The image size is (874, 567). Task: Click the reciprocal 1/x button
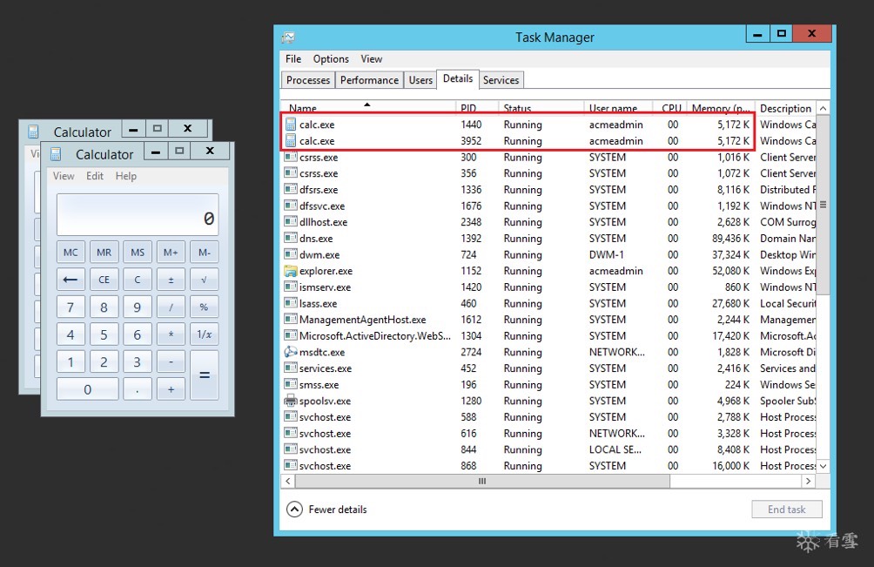(x=204, y=334)
